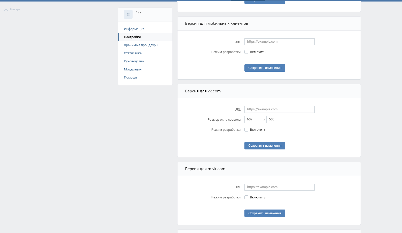Image resolution: width=402 pixels, height=233 pixels.
Task: Click Сохранить изменения in vk.com section
Action: (265, 146)
